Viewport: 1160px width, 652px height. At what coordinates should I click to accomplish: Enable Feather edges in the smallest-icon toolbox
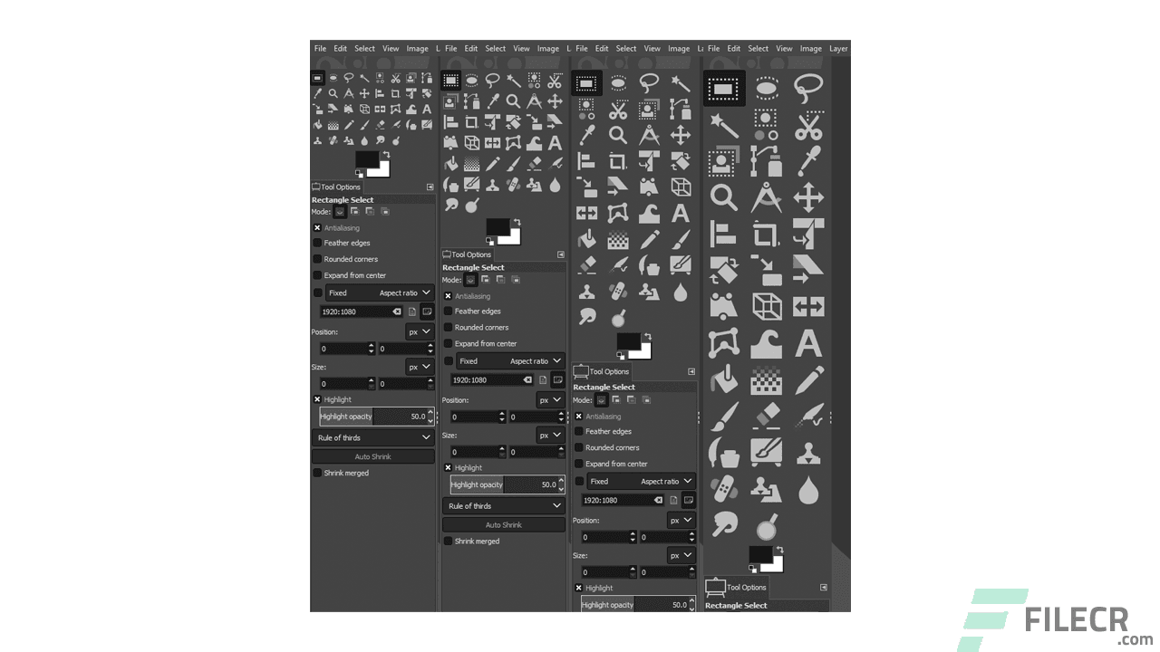[x=317, y=244]
